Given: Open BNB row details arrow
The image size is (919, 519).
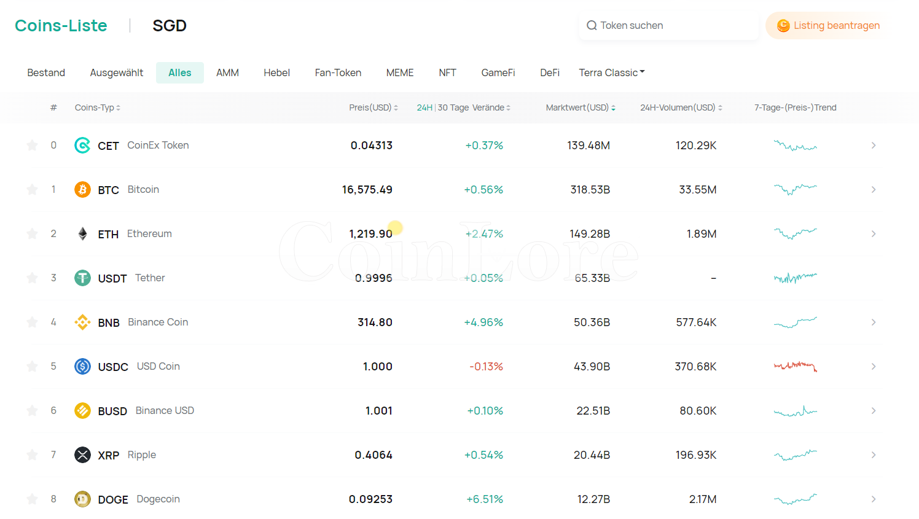Looking at the screenshot, I should click(x=874, y=322).
